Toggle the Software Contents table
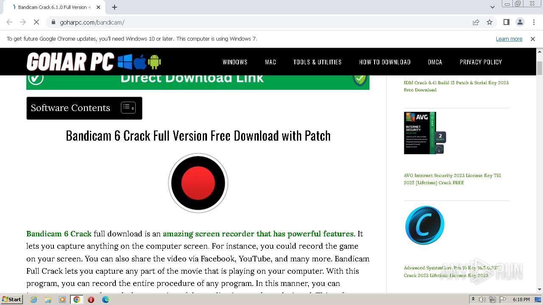Image resolution: width=543 pixels, height=305 pixels. pyautogui.click(x=128, y=108)
